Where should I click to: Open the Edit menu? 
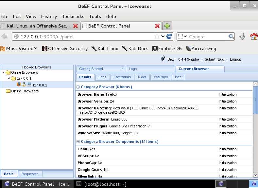pyautogui.click(x=17, y=16)
